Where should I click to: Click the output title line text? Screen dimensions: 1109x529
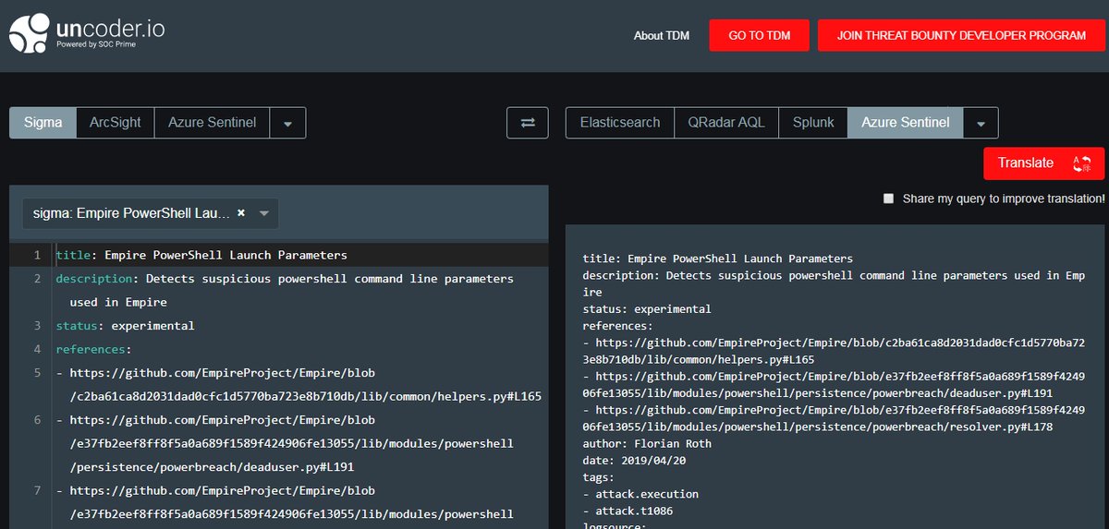[717, 258]
